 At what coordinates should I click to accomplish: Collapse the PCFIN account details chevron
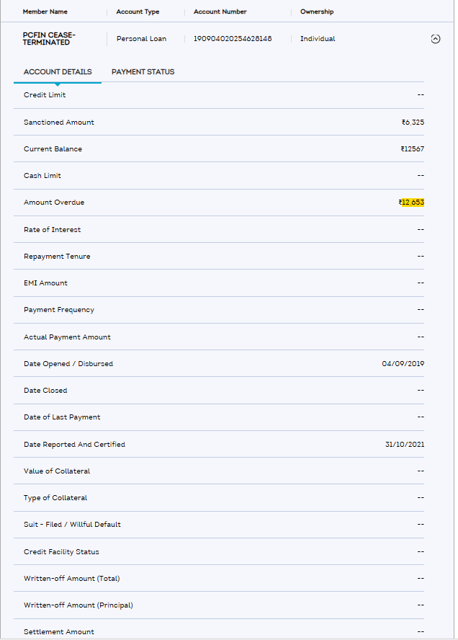pos(435,39)
